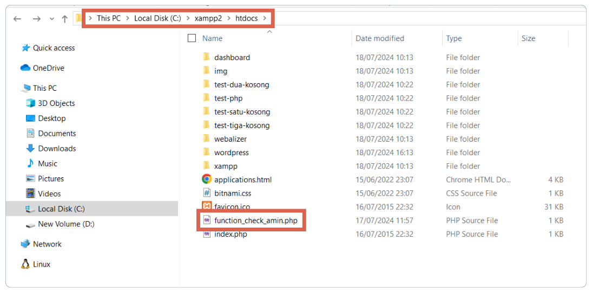The height and width of the screenshot is (293, 592).
Task: Click the This PC computer icon
Action: pyautogui.click(x=26, y=88)
